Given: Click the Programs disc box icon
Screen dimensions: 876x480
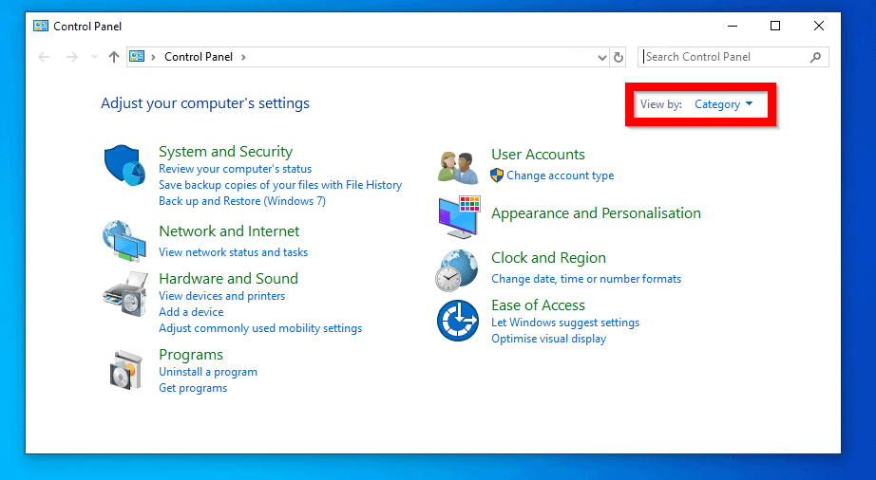Looking at the screenshot, I should (x=125, y=370).
